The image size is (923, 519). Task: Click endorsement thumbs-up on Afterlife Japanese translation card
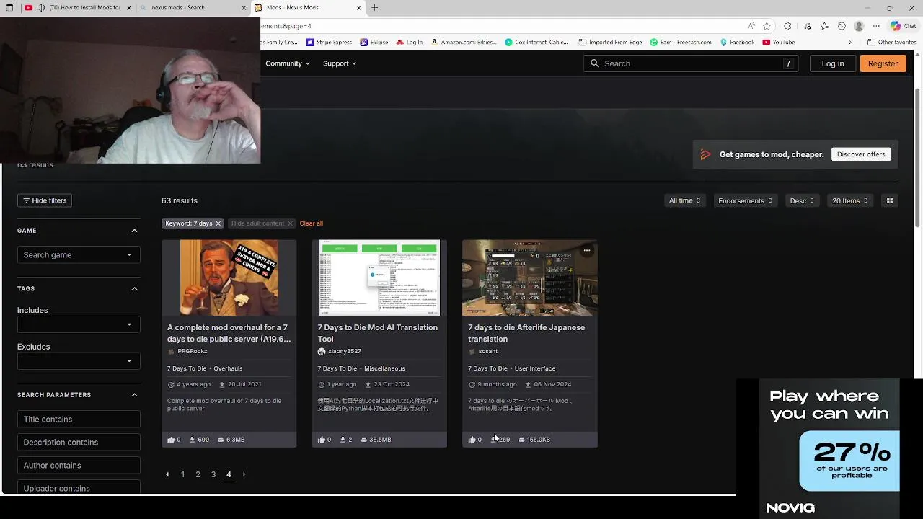tap(472, 440)
